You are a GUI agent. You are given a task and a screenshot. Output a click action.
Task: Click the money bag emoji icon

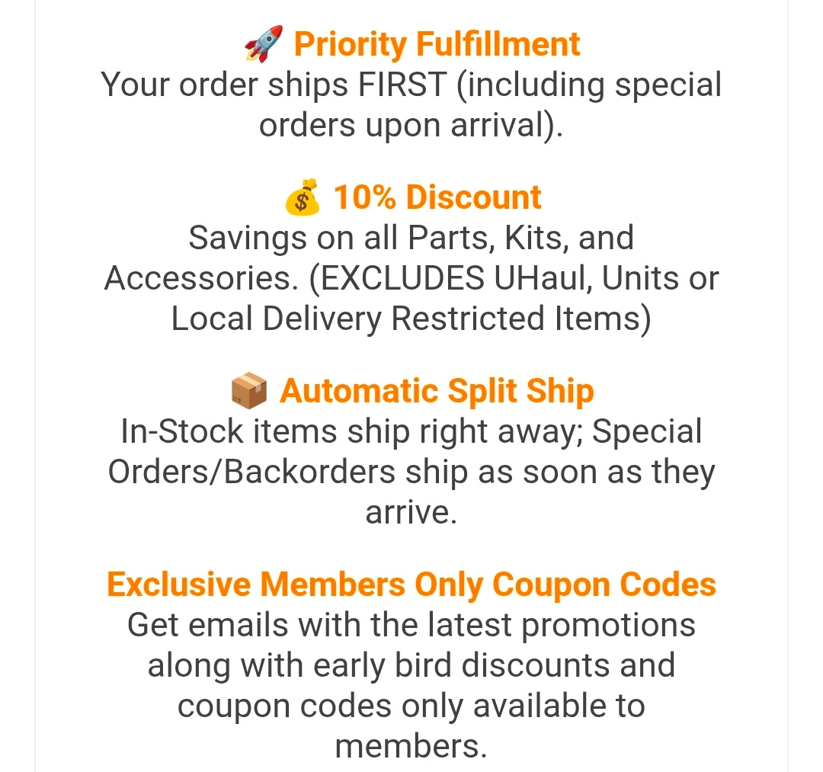[x=302, y=198]
